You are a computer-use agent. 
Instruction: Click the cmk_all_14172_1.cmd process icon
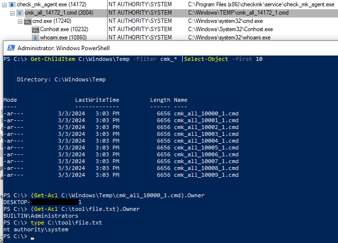(20, 13)
